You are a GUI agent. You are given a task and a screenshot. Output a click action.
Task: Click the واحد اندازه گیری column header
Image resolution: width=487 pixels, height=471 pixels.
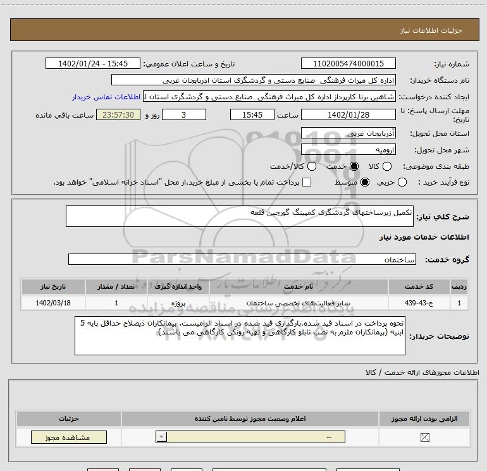point(178,286)
